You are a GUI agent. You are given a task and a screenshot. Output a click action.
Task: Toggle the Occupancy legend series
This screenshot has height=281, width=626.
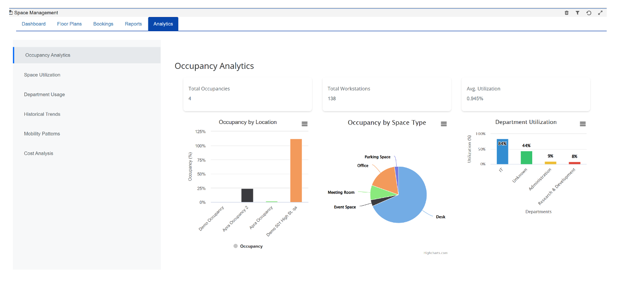tap(248, 247)
